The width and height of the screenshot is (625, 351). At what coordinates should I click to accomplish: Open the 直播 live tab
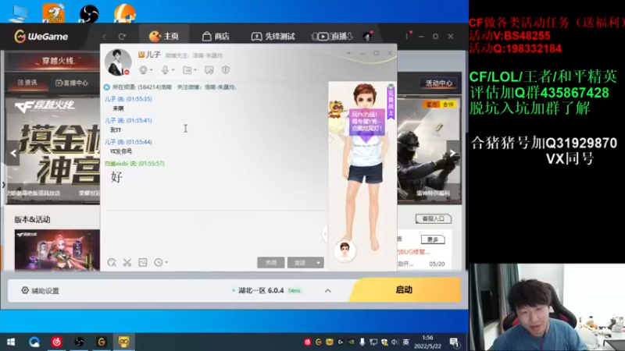coord(331,37)
